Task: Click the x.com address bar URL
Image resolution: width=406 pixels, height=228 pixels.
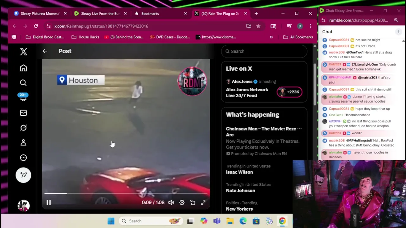Action: click(101, 26)
